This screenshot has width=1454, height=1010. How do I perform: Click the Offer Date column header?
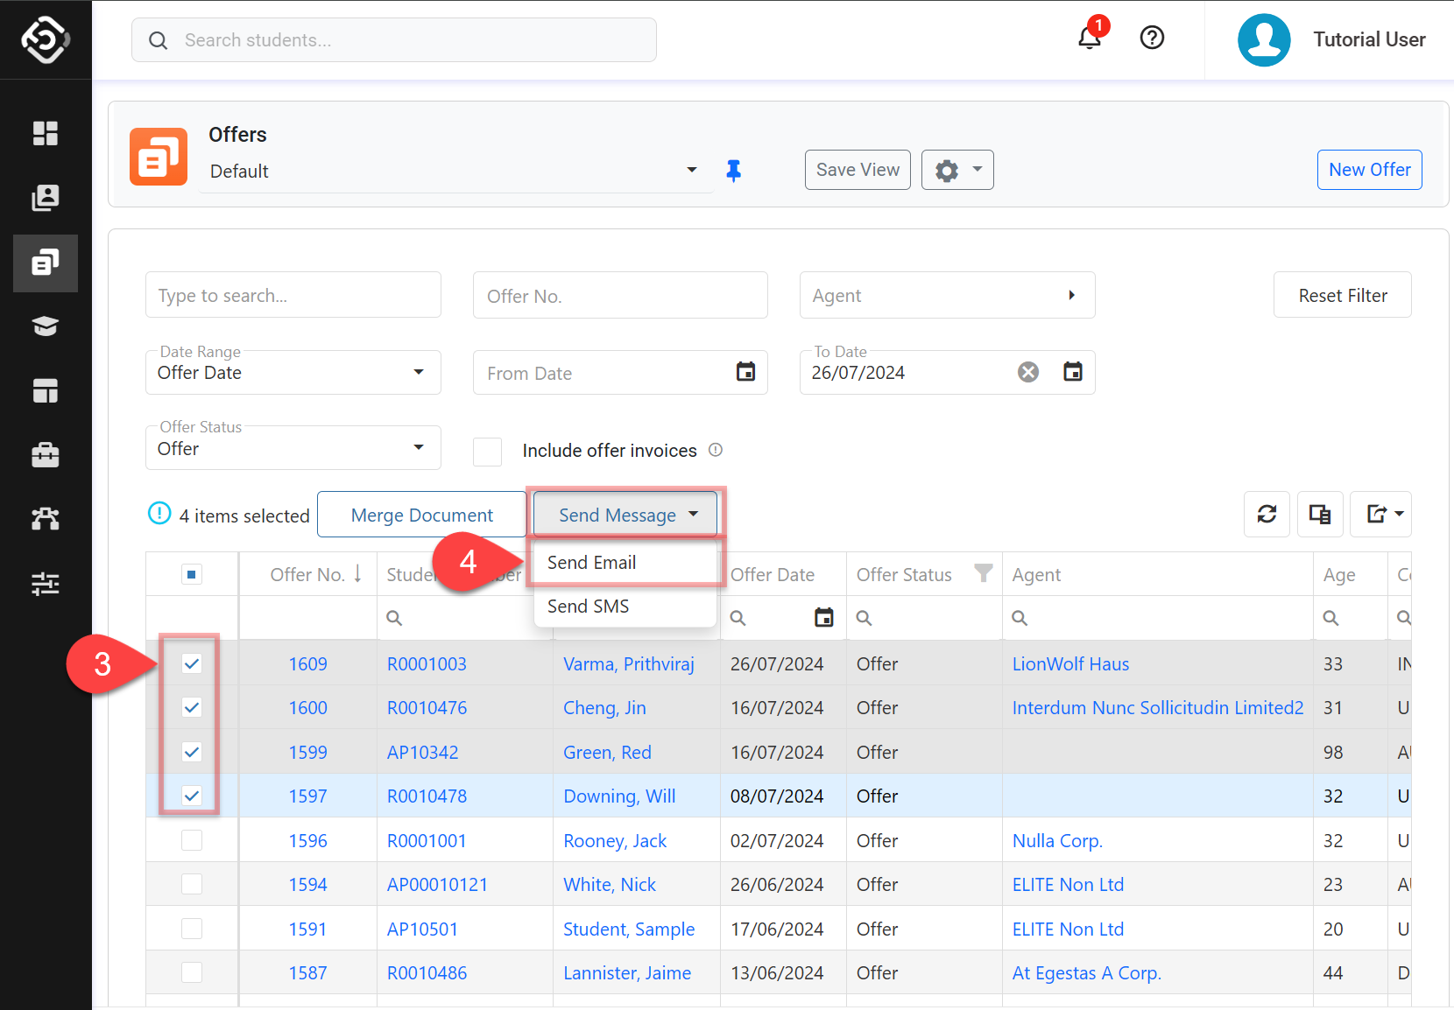tap(773, 575)
